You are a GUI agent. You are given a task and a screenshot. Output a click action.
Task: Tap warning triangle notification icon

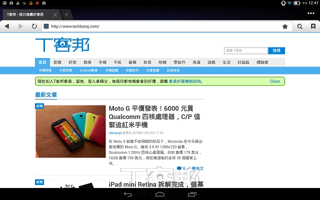tap(18, 3)
